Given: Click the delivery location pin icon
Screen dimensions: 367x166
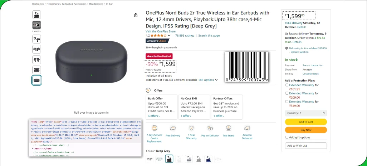Looking at the screenshot, I should click(x=286, y=48).
